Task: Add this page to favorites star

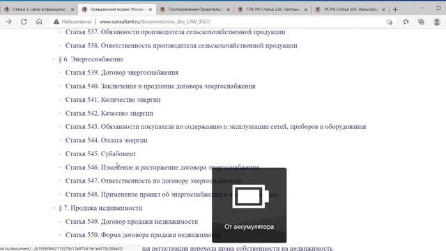Action: pyautogui.click(x=390, y=22)
